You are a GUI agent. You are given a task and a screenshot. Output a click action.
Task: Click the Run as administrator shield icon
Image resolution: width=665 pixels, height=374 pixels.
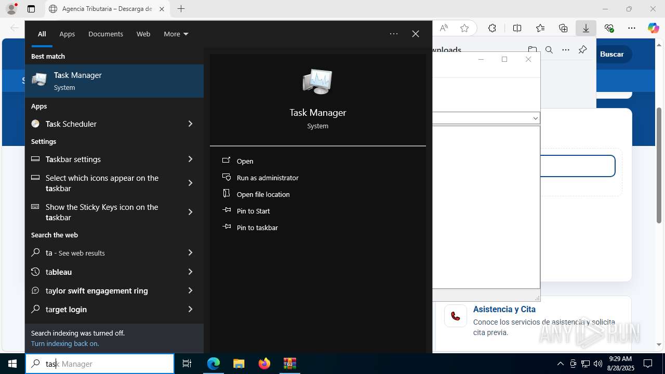226,177
